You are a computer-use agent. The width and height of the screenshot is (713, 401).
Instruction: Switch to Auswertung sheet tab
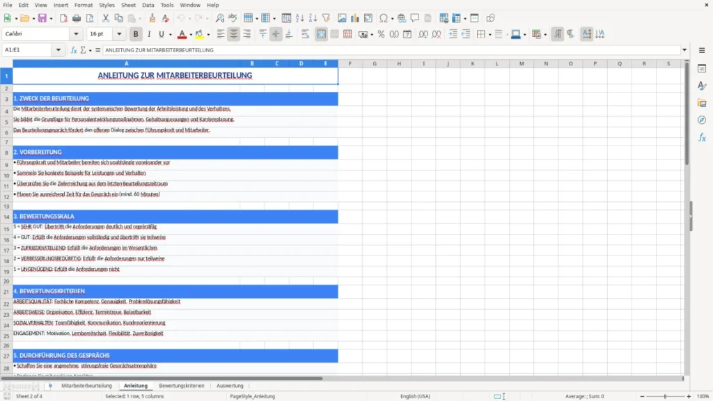coord(230,386)
